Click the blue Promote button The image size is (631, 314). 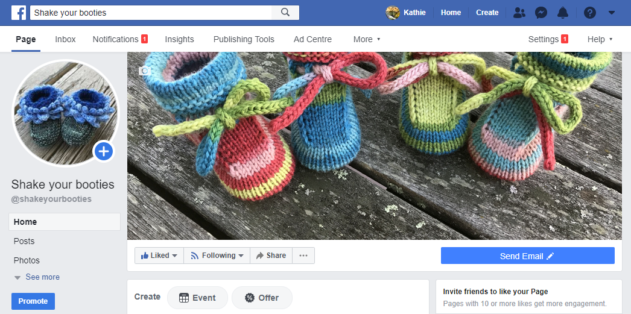pos(33,301)
